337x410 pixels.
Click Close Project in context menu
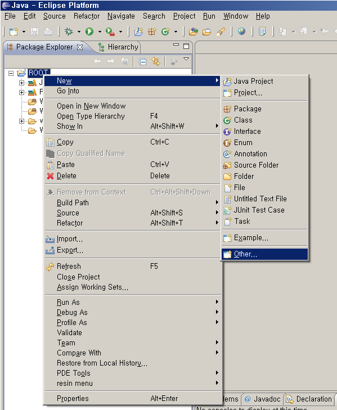pyautogui.click(x=132, y=277)
